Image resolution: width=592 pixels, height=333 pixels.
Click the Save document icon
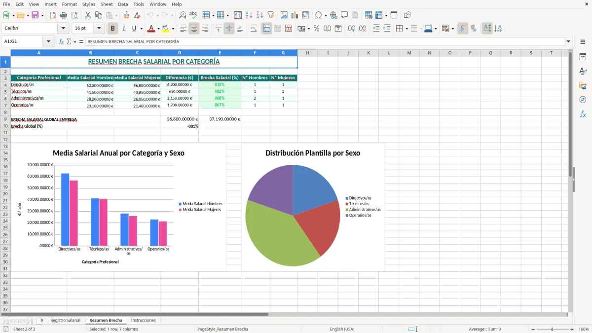(x=35, y=15)
